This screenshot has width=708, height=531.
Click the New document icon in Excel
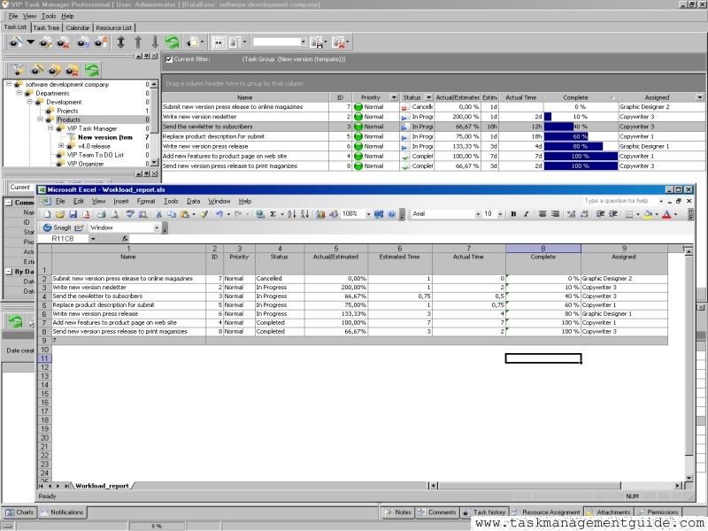coord(48,214)
